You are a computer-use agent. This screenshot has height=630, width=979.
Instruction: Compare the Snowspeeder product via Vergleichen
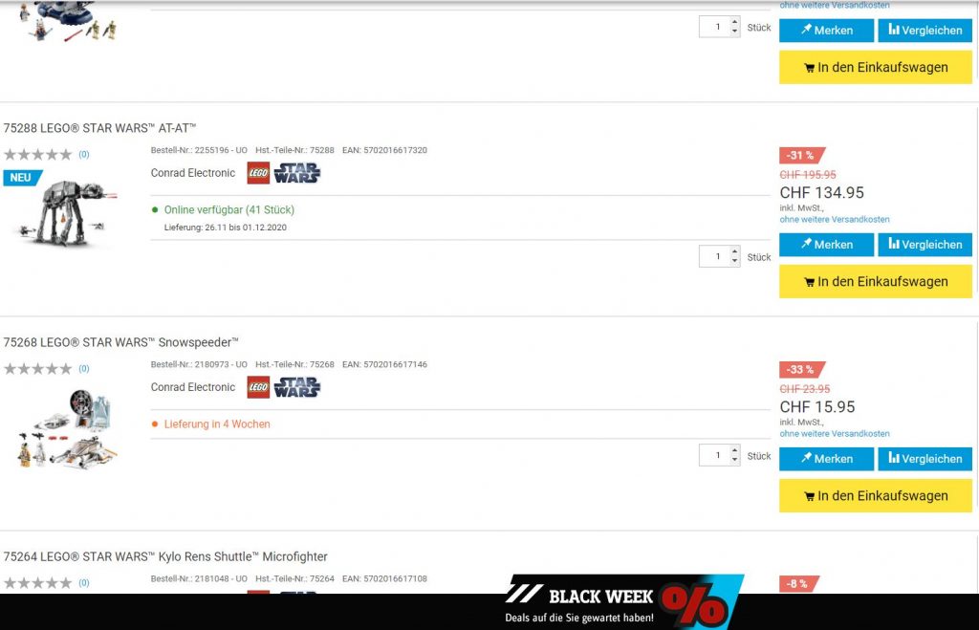(x=925, y=459)
